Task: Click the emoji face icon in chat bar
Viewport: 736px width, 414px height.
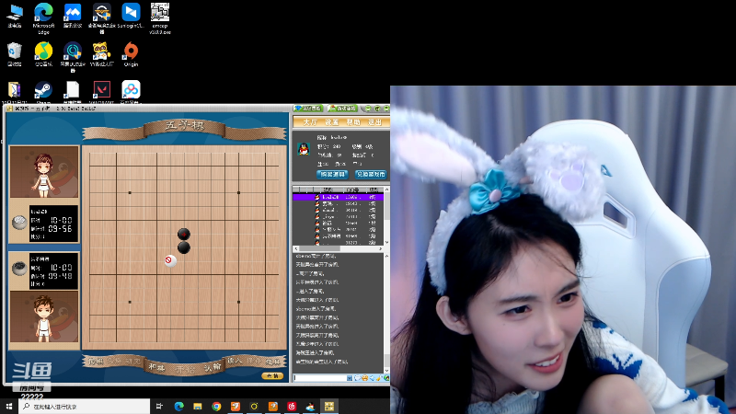Action: click(x=364, y=378)
